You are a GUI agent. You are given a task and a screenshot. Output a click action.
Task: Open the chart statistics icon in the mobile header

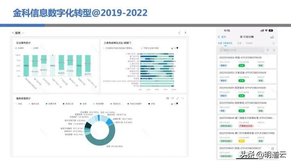pos(272,37)
